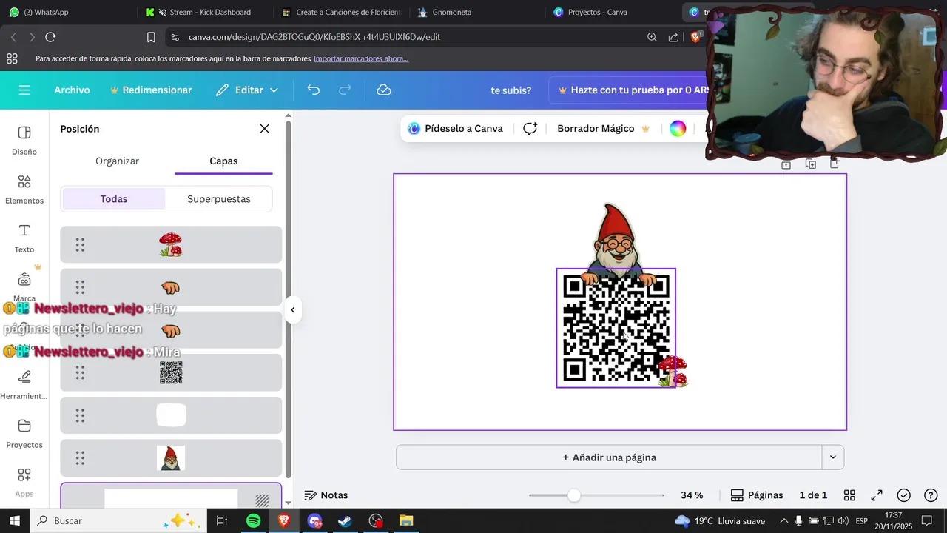Check cloud save status icon
This screenshot has height=533, width=947.
pyautogui.click(x=383, y=90)
